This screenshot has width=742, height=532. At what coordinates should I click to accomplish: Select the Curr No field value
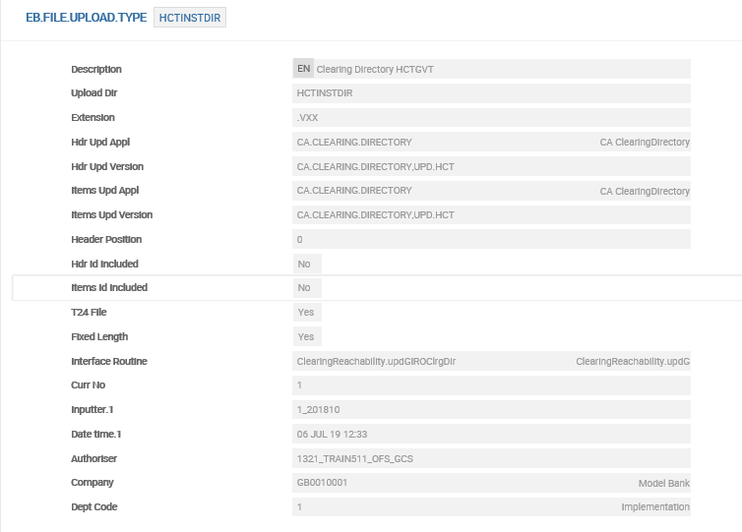tap(491, 385)
